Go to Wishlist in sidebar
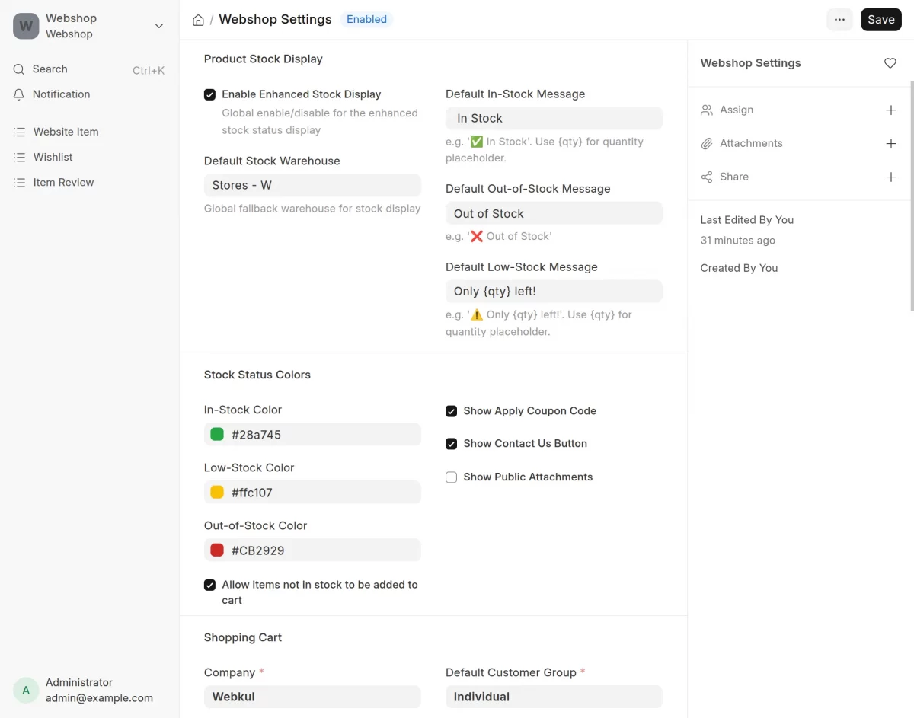The width and height of the screenshot is (914, 718). [53, 157]
